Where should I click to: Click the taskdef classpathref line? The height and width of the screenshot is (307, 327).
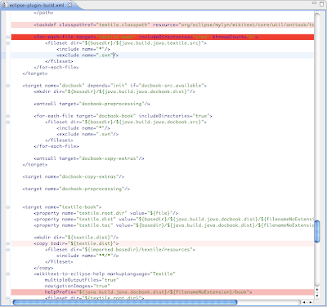click(163, 24)
